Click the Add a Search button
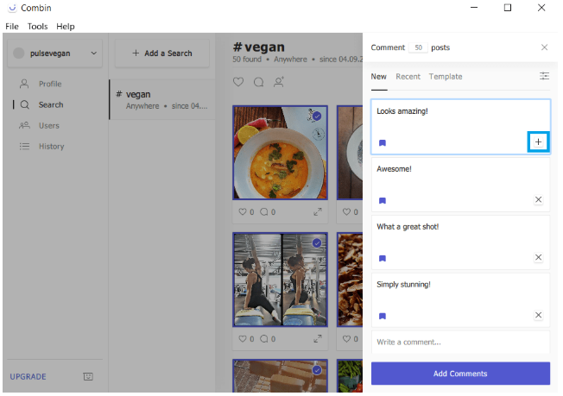The width and height of the screenshot is (563, 396). point(162,53)
